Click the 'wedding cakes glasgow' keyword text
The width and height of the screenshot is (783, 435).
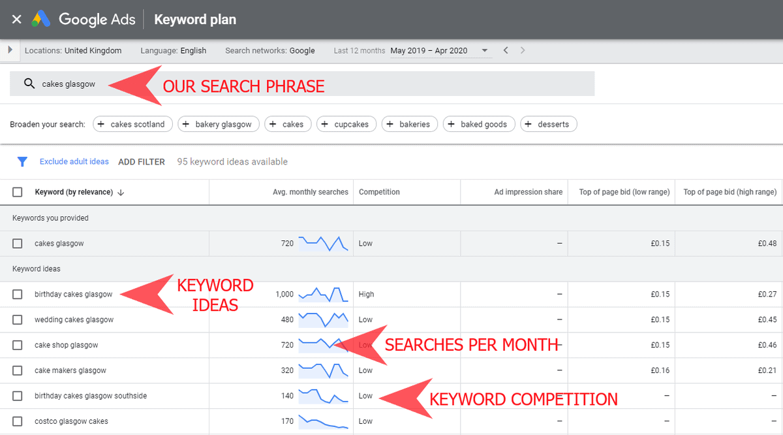[x=74, y=319]
